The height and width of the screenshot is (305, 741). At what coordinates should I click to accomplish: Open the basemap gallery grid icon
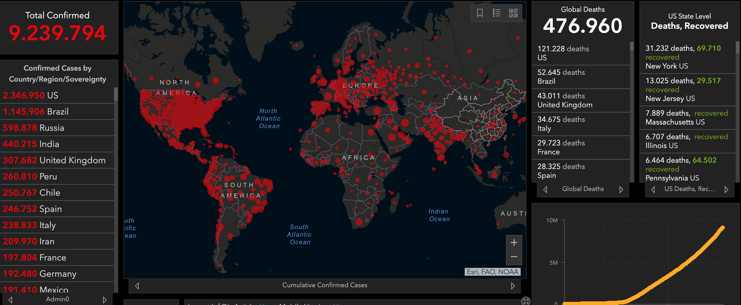tap(513, 13)
